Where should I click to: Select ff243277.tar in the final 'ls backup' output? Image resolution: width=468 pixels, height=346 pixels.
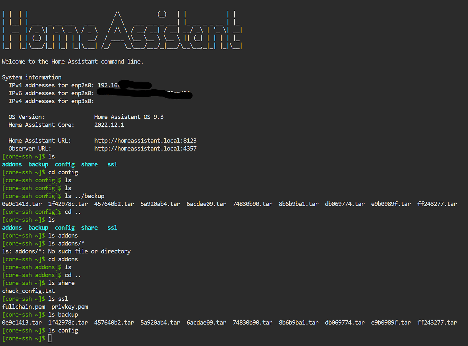pos(437,323)
